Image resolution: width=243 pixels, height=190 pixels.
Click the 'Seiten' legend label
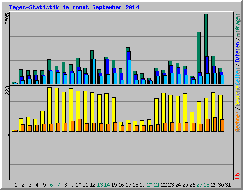click(238, 76)
